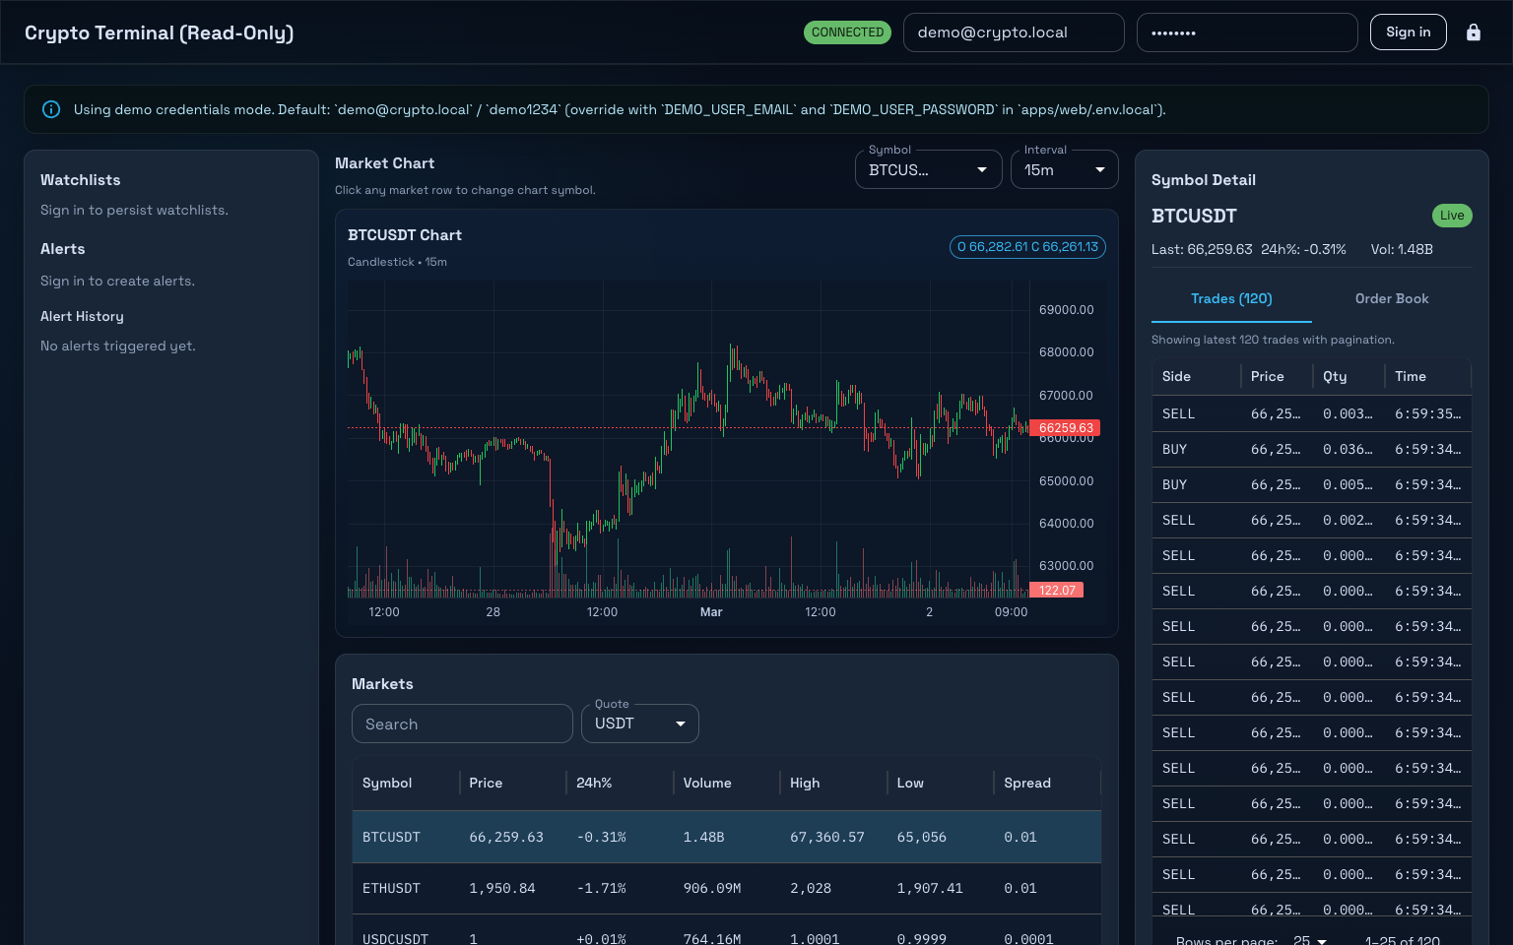Open the Quote USDT dropdown
The width and height of the screenshot is (1513, 945).
639,724
